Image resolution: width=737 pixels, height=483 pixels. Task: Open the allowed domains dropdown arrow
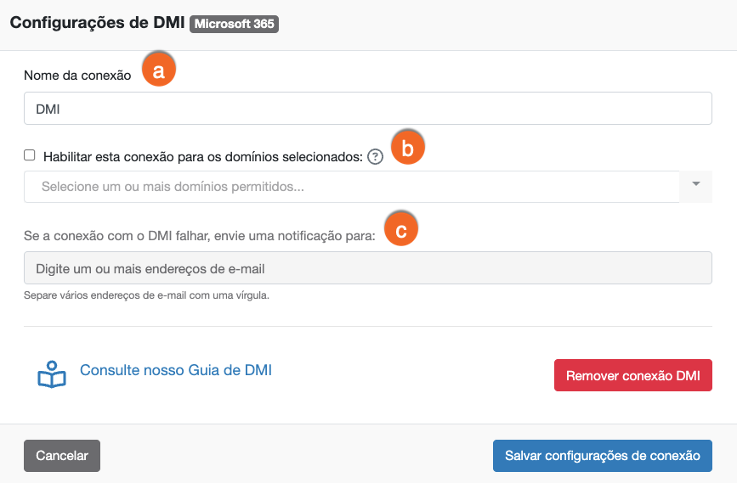pyautogui.click(x=696, y=184)
